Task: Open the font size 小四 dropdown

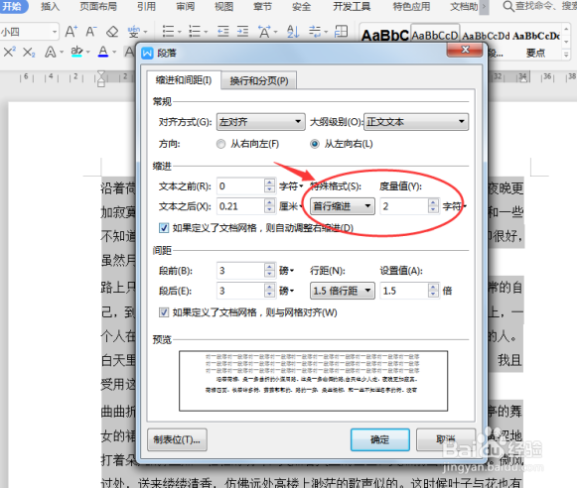Action: [55, 32]
